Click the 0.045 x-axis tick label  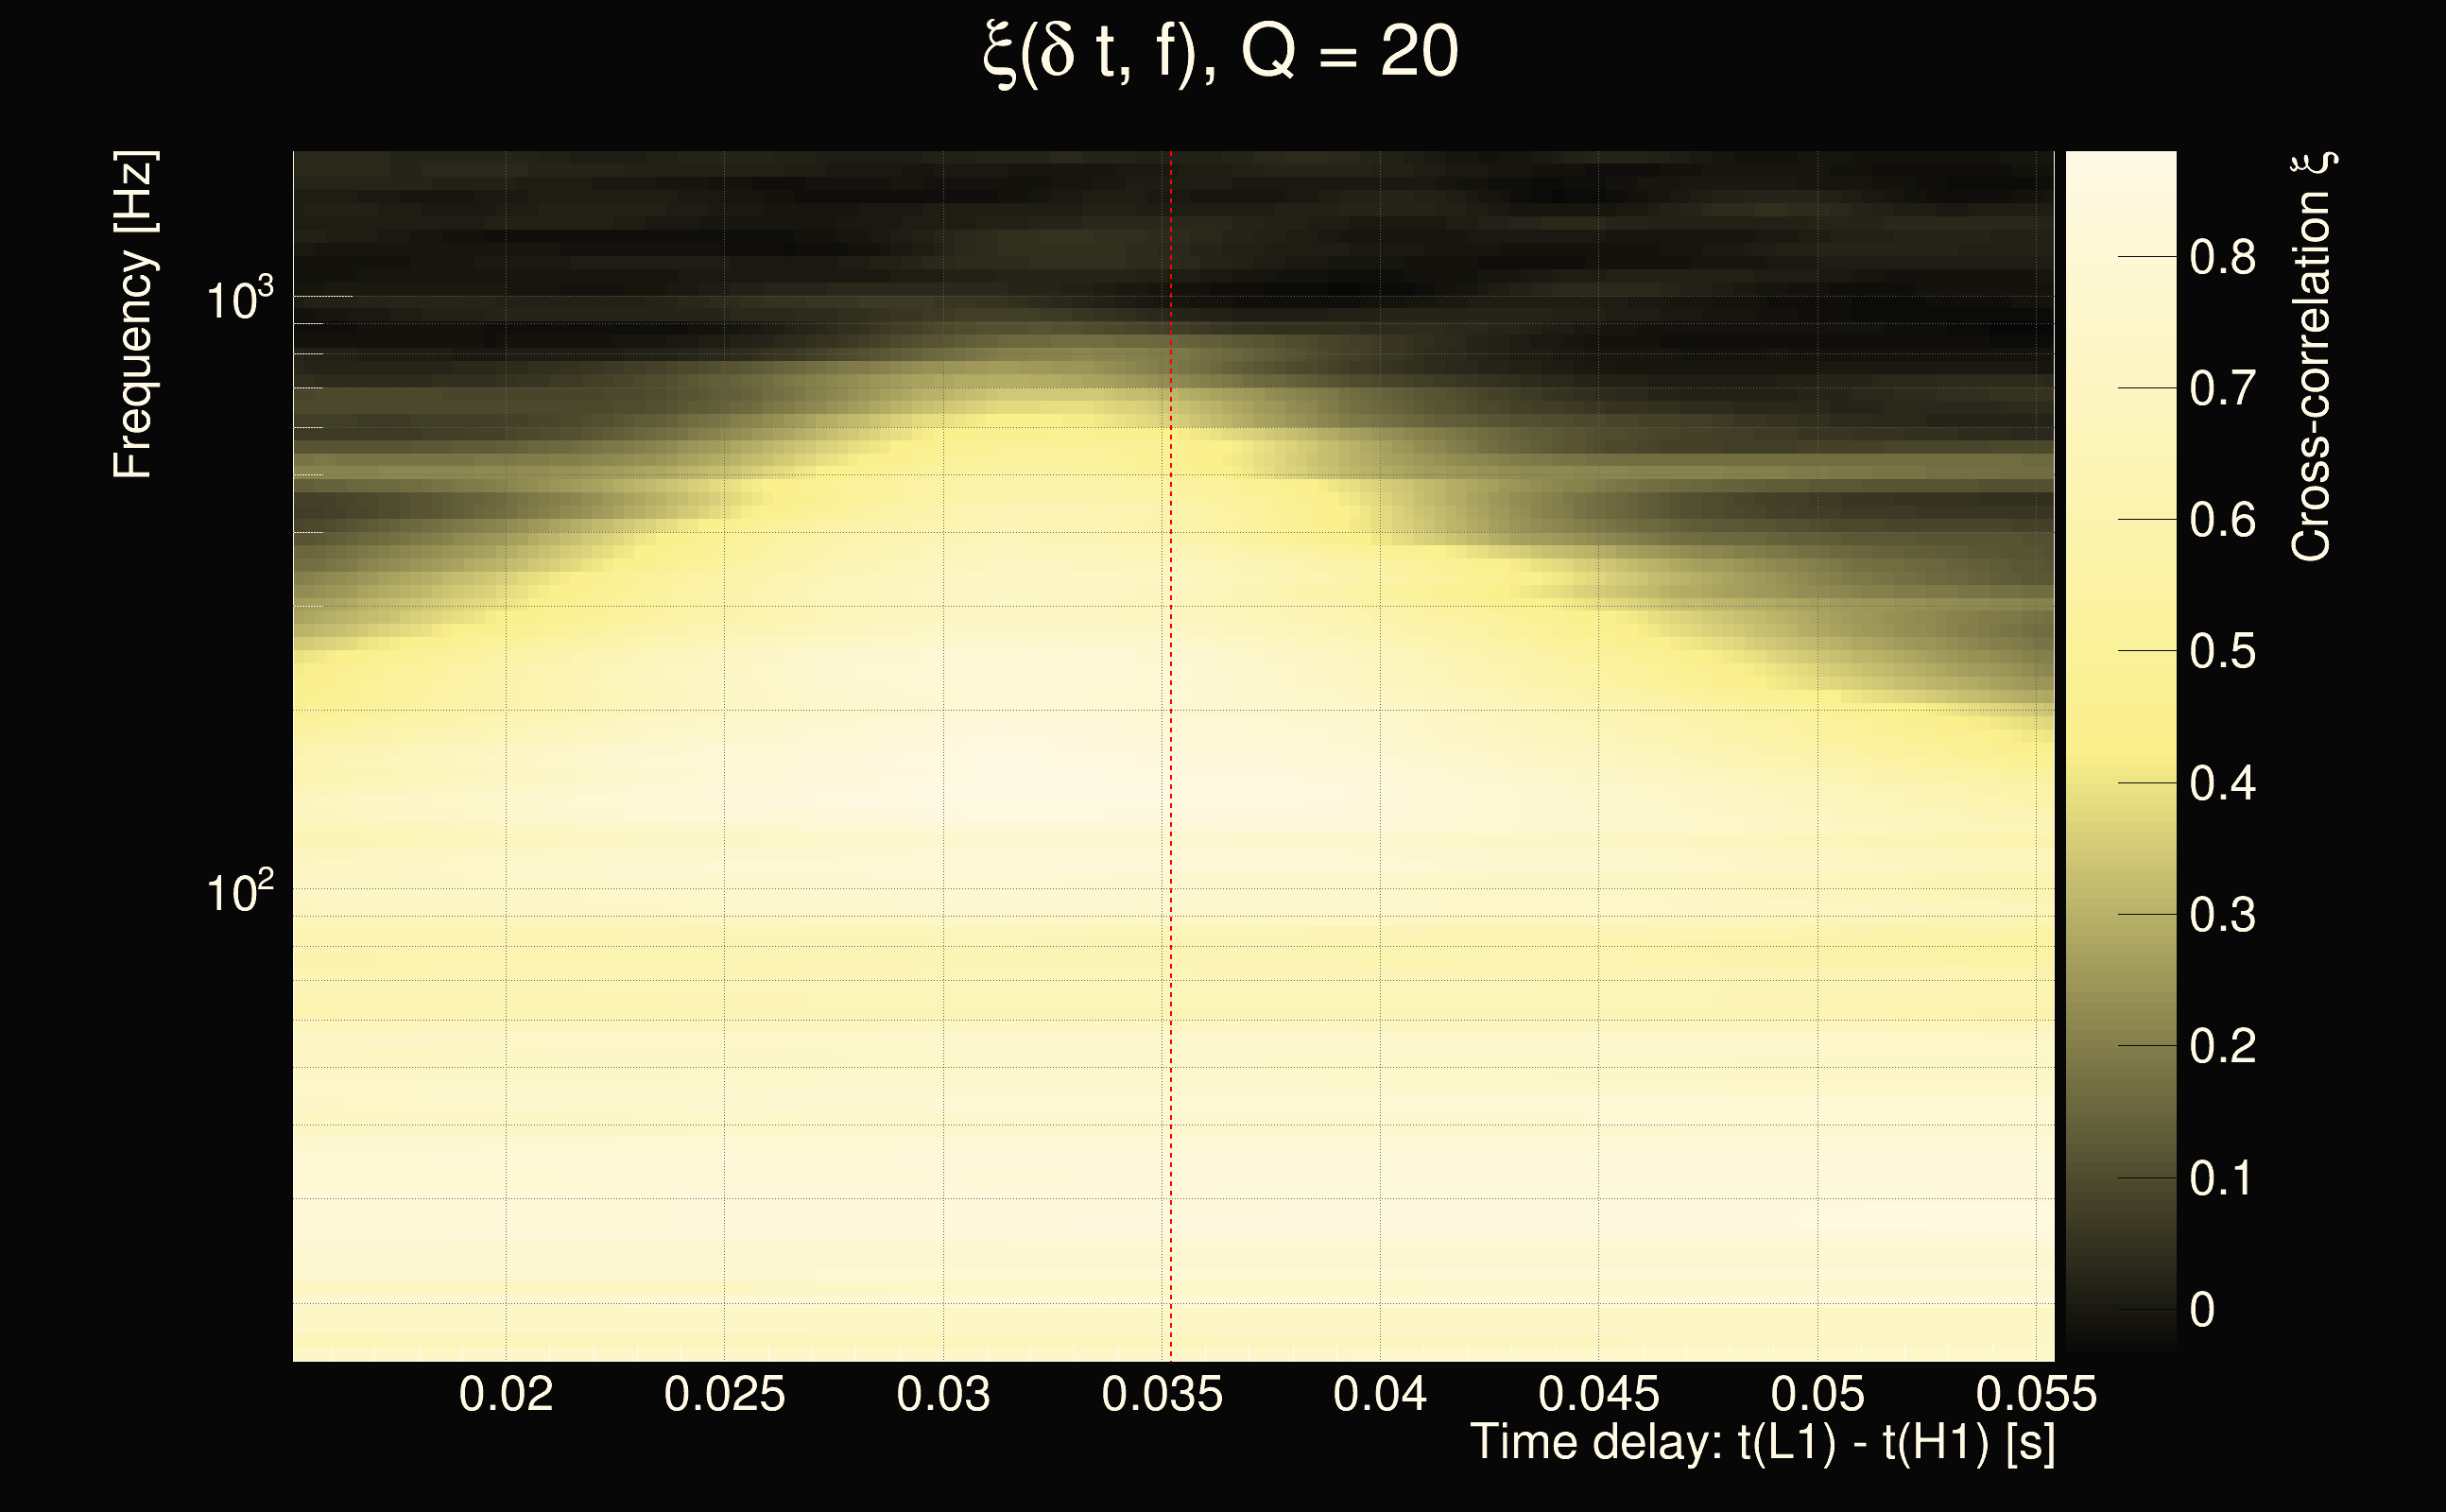point(1598,1394)
